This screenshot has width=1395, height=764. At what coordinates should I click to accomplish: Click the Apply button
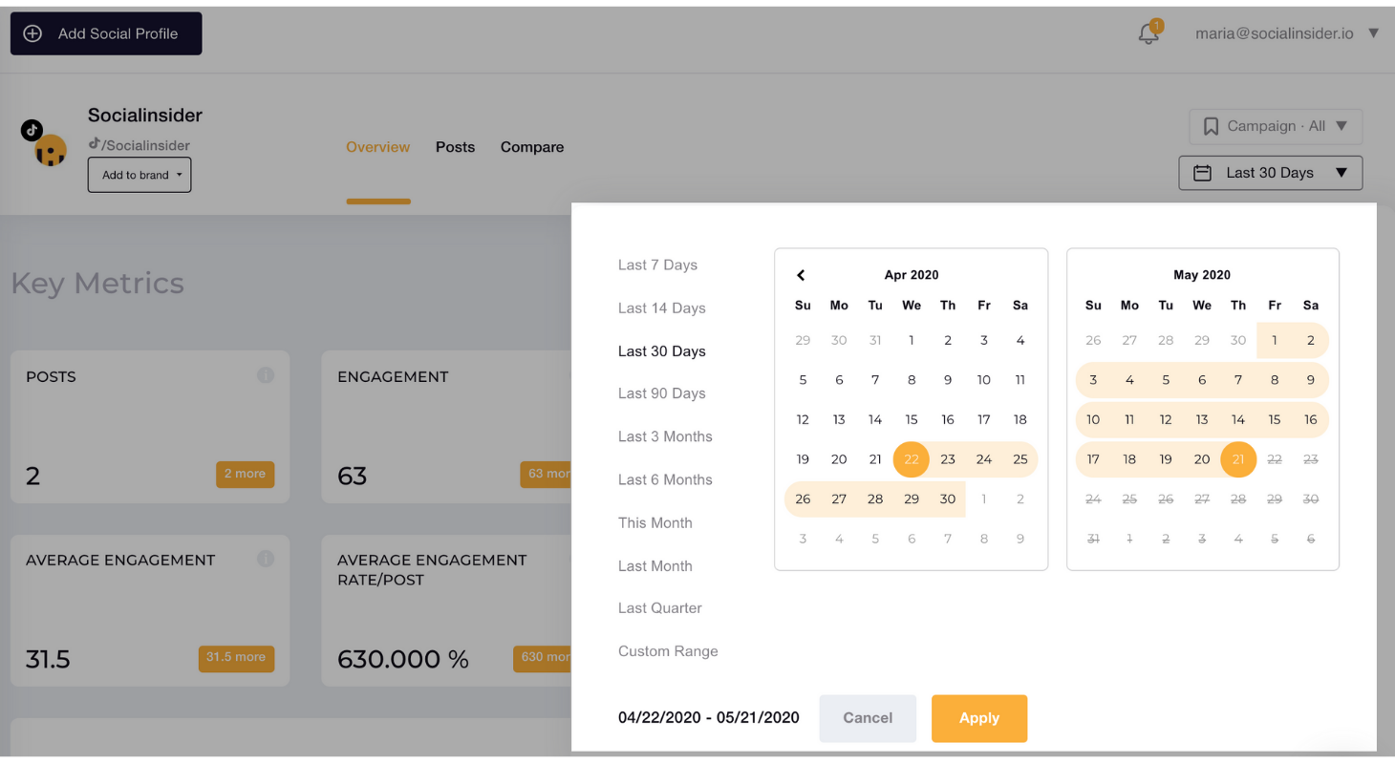(979, 718)
